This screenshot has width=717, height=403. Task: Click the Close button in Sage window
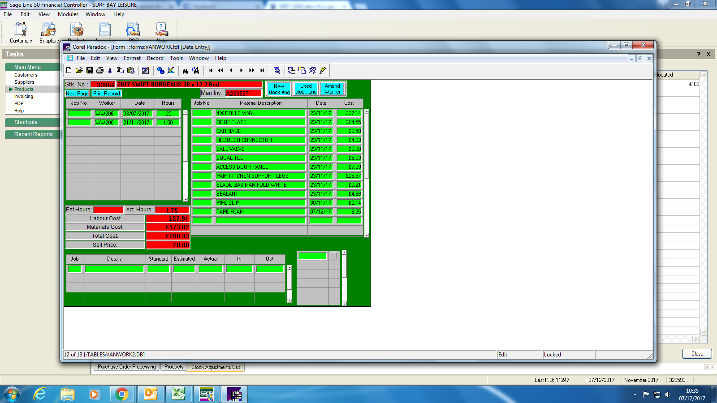click(x=697, y=354)
